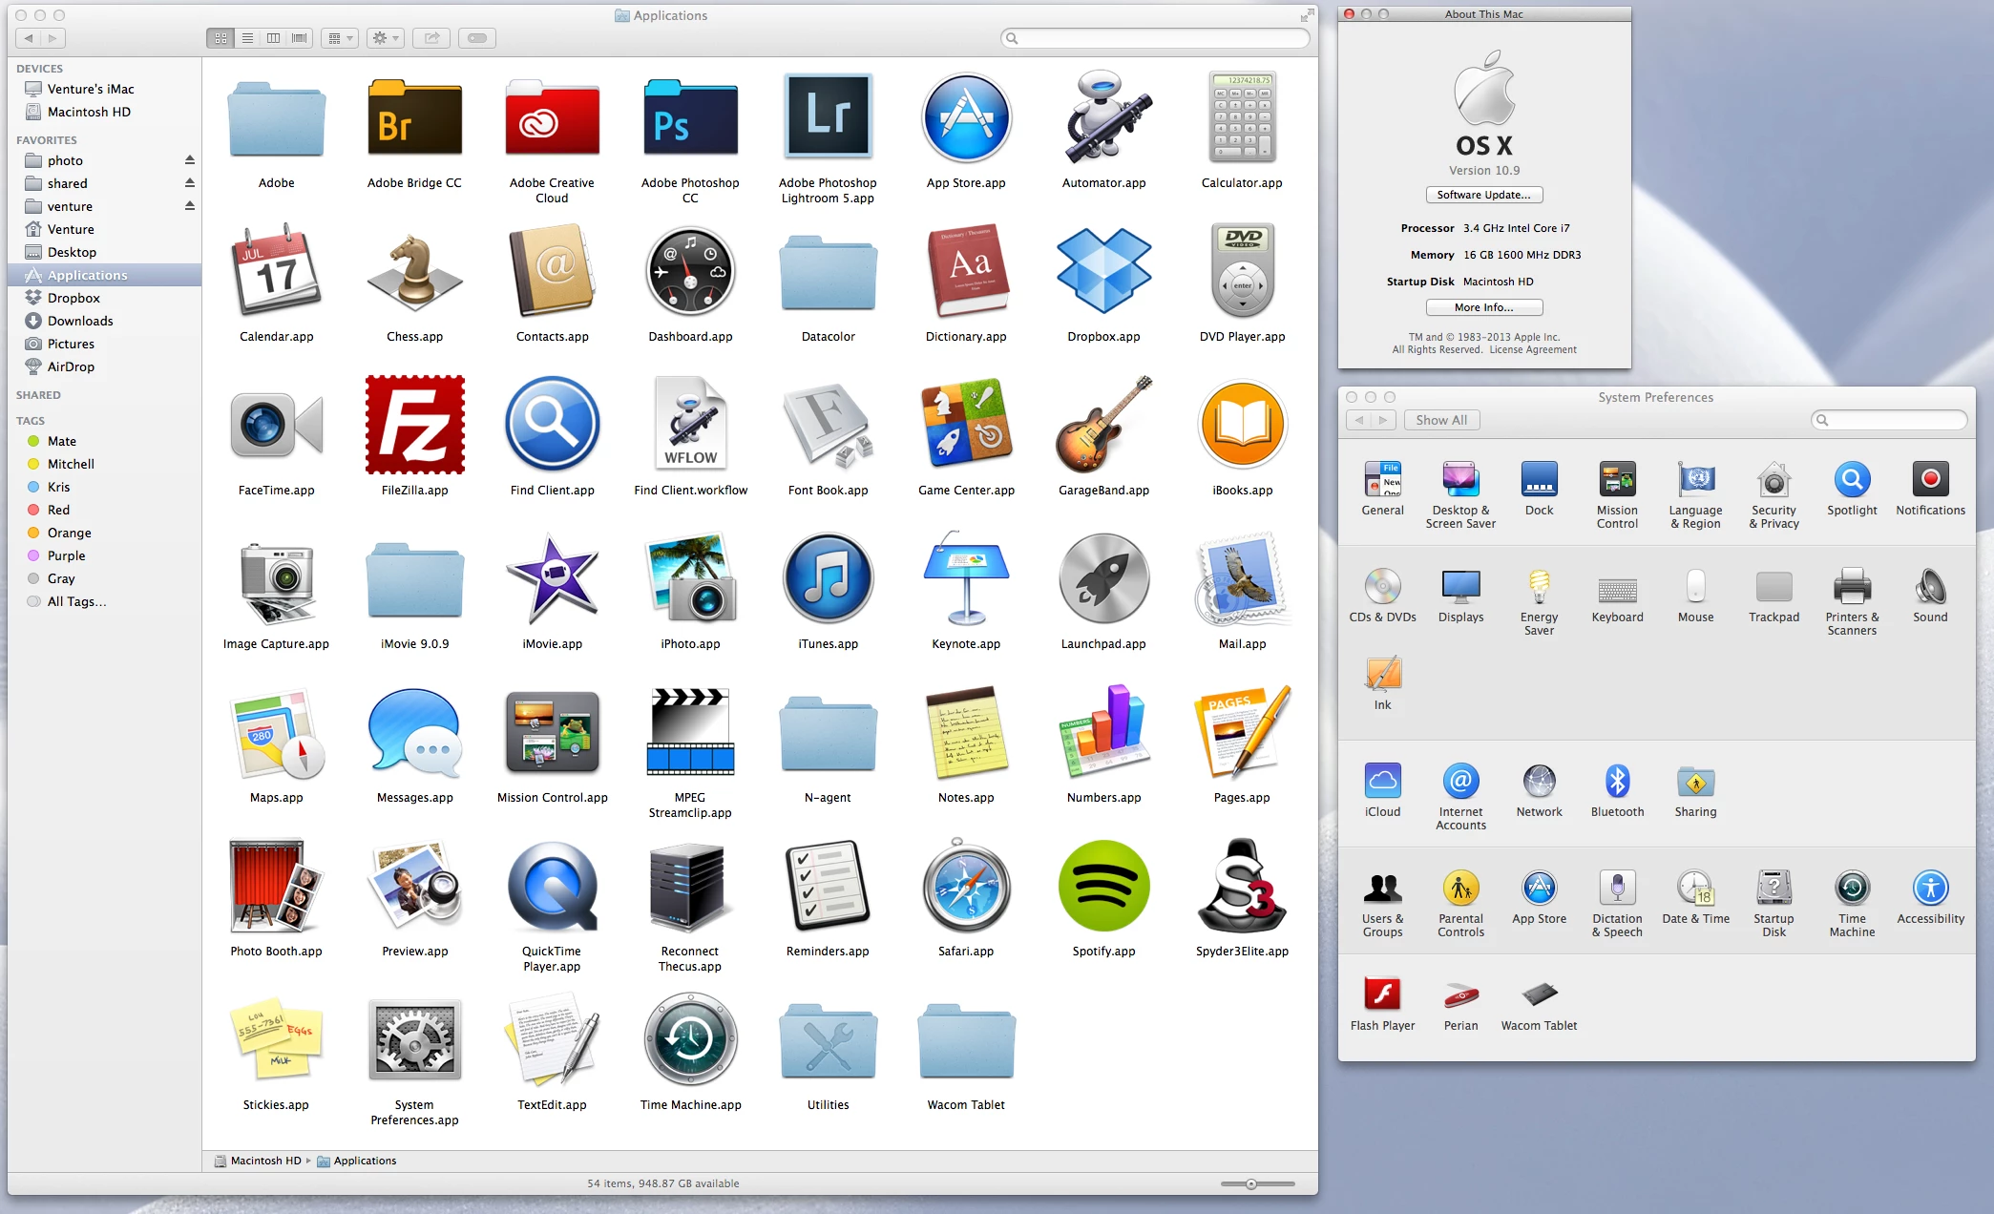Viewport: 1994px width, 1214px height.
Task: Open Wacom Tablet in System Preferences
Action: pyautogui.click(x=1538, y=996)
